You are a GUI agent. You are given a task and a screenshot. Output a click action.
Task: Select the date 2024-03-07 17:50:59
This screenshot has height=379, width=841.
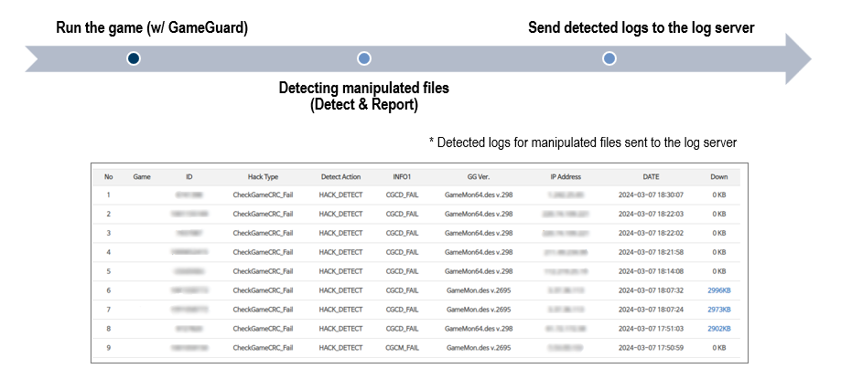click(x=651, y=348)
